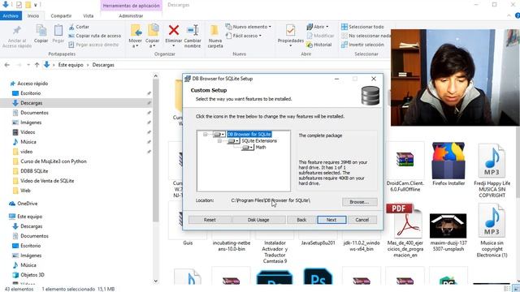Select the DroidCam.Client.6.0.FullOffline file
This screenshot has width=520, height=292.
click(x=405, y=167)
